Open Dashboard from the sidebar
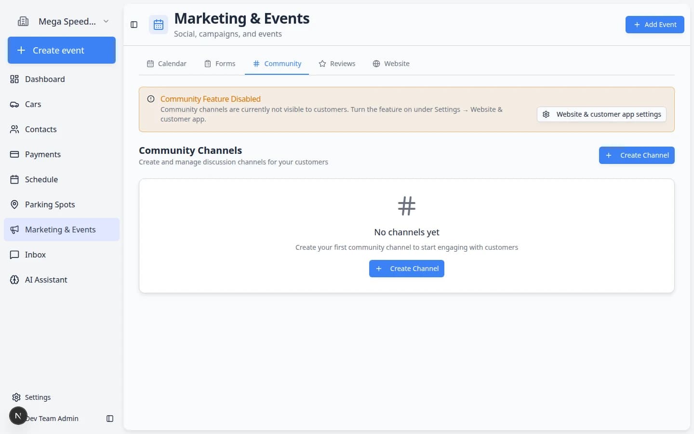This screenshot has height=434, width=694. point(62,79)
